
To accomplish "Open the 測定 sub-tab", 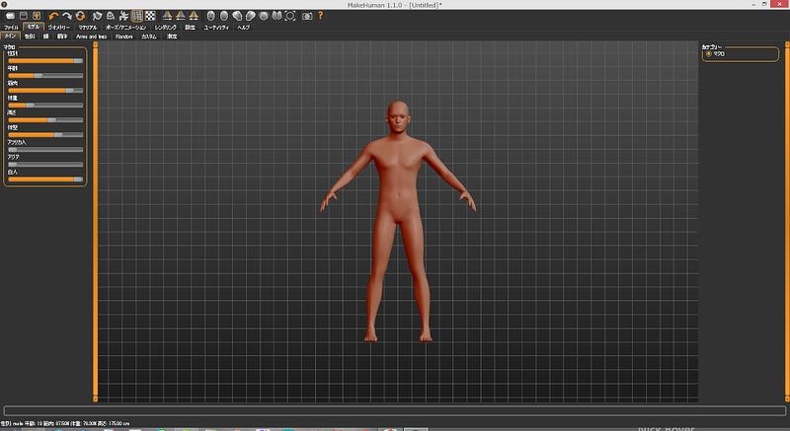I will [x=172, y=36].
